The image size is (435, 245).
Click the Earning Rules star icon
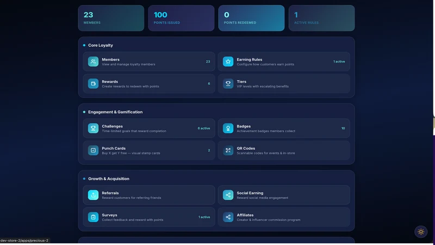(x=228, y=62)
